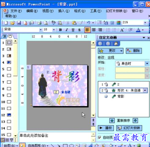Image resolution: width=150 pixels, height=147 pixels.
Task: Toggle text Shadow formatting
Action: 79,30
